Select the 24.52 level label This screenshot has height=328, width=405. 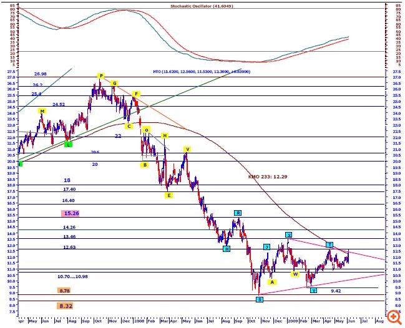click(x=59, y=105)
